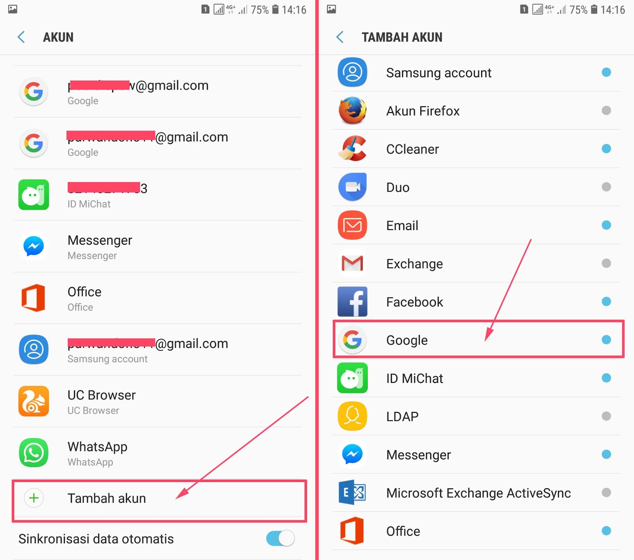Image resolution: width=634 pixels, height=560 pixels.
Task: Tap the ID MiChat icon in Tambah Akun
Action: (352, 378)
